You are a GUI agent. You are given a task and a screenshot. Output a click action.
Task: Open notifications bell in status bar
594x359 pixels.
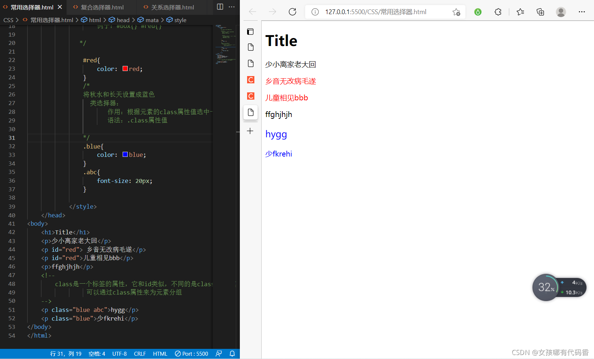[232, 354]
